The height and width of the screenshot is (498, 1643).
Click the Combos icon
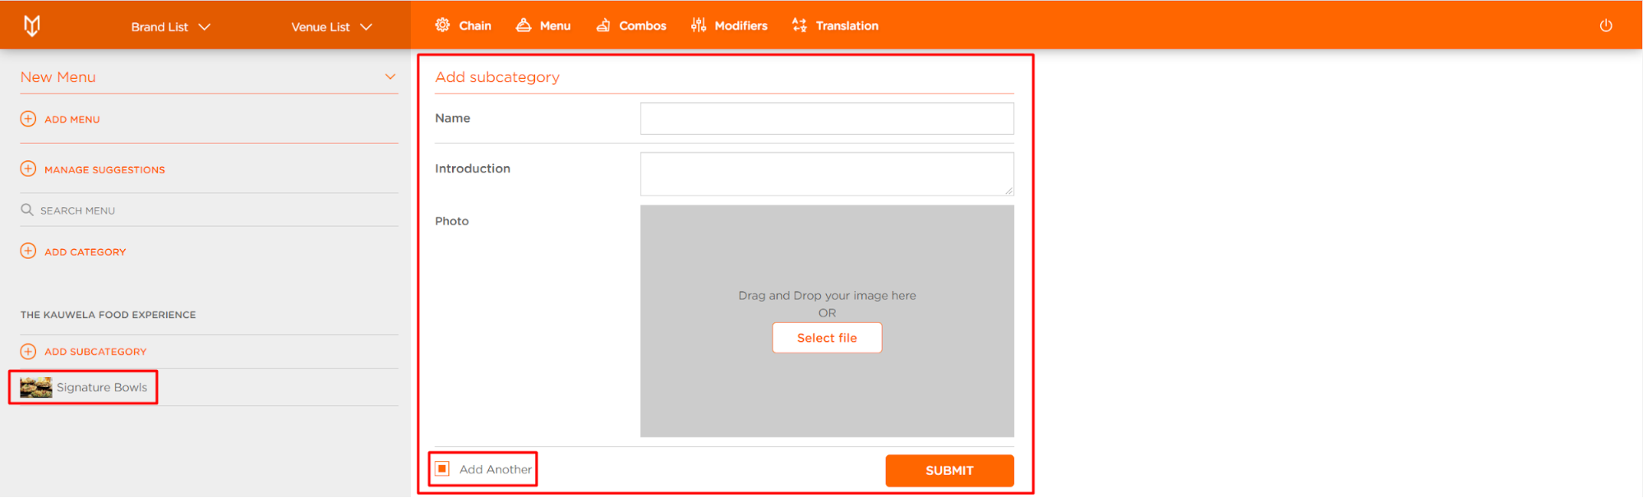603,25
